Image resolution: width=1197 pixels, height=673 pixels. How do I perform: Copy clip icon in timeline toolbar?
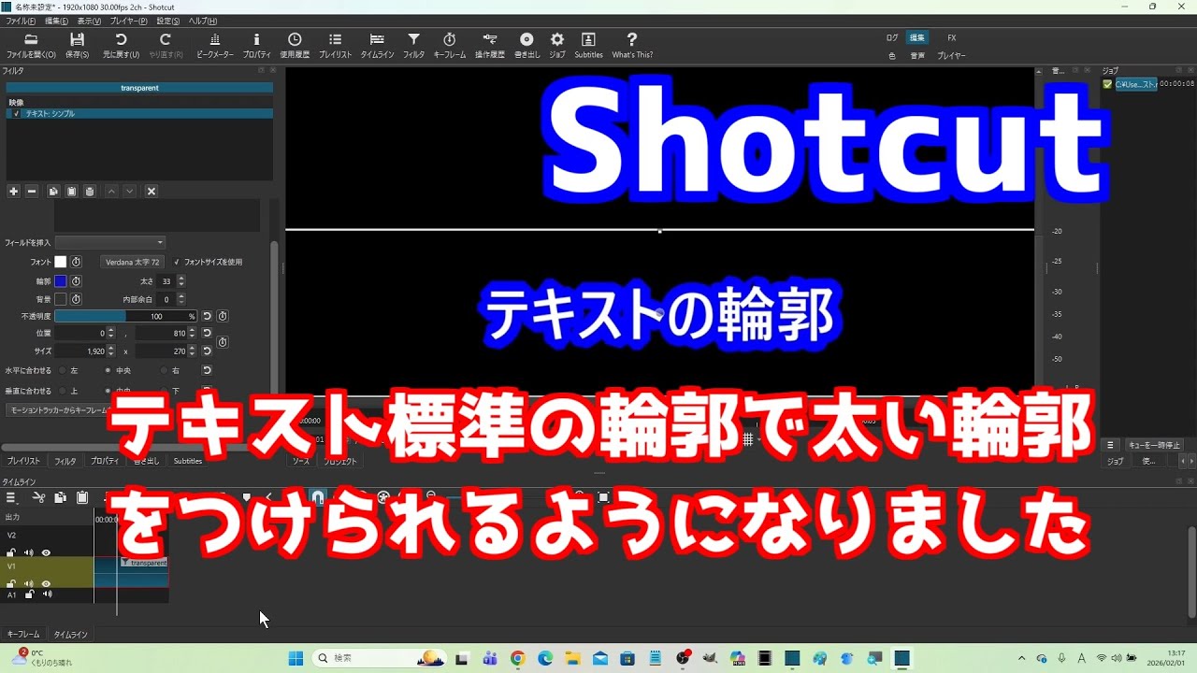tap(60, 497)
